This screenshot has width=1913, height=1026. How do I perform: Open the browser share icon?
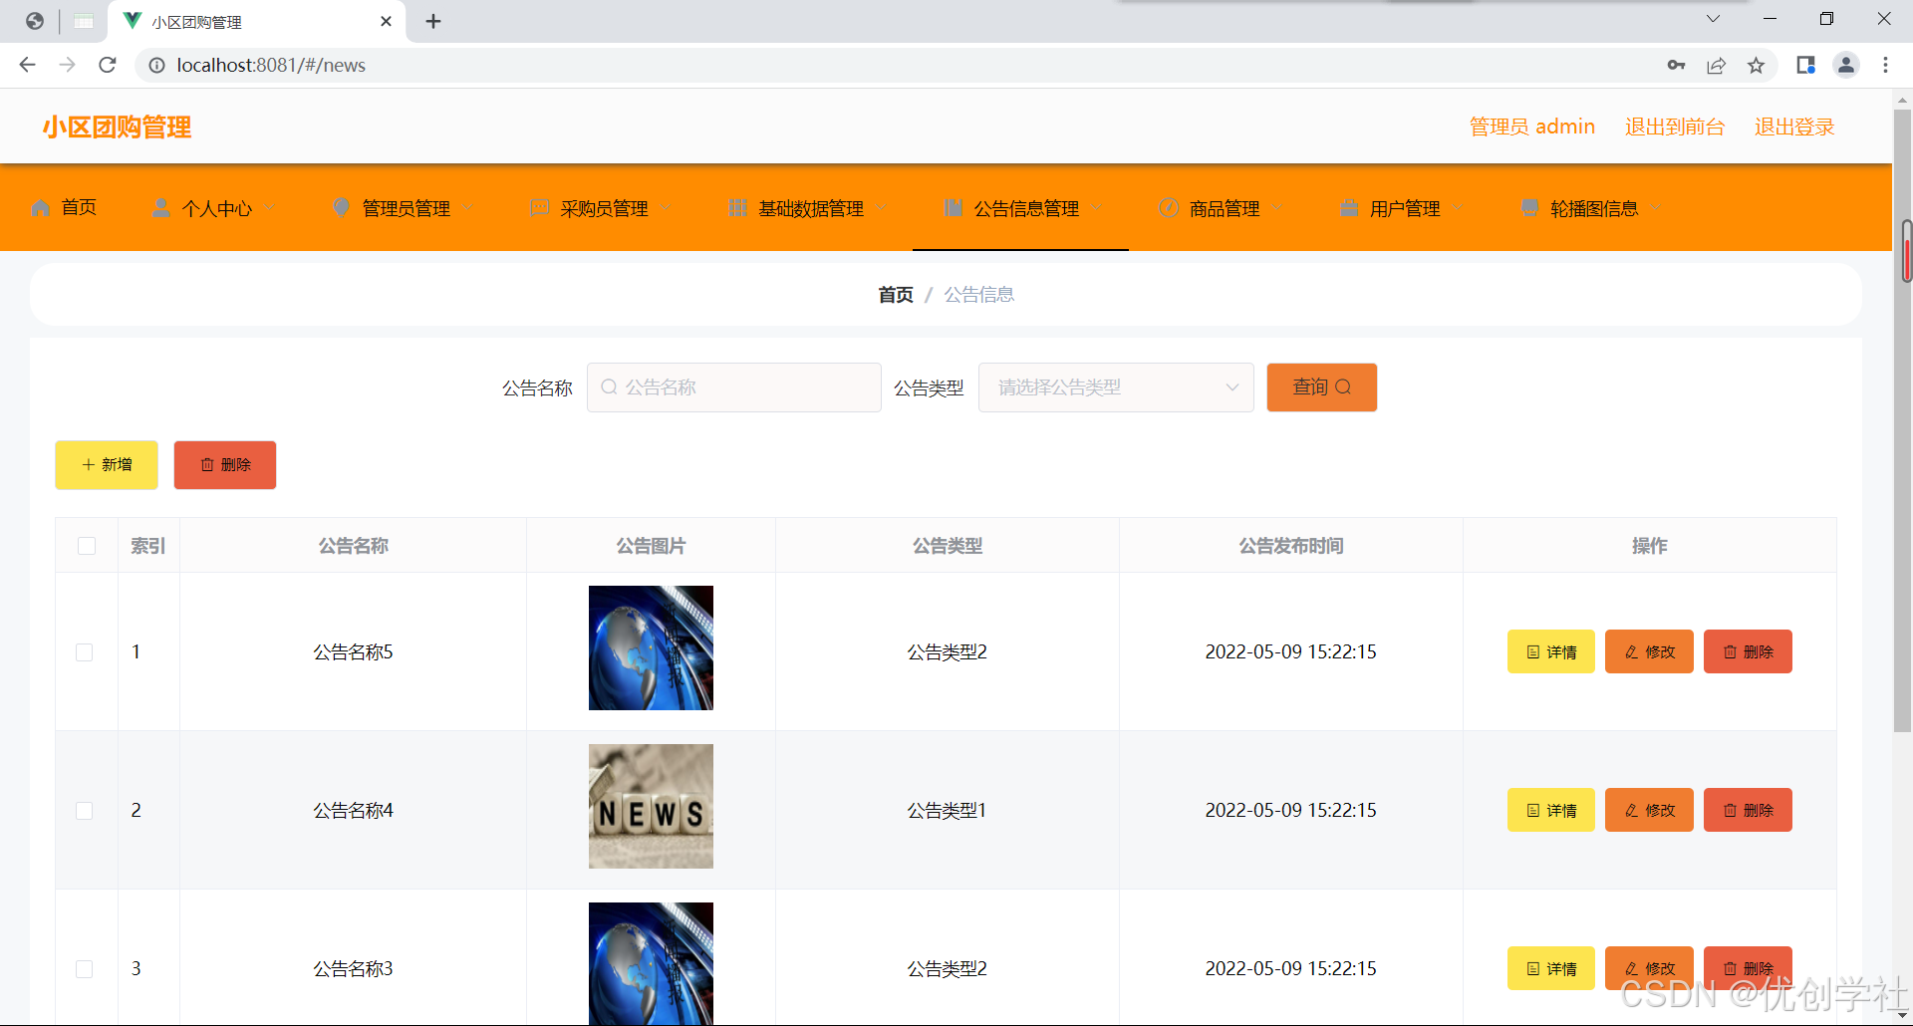pos(1716,65)
